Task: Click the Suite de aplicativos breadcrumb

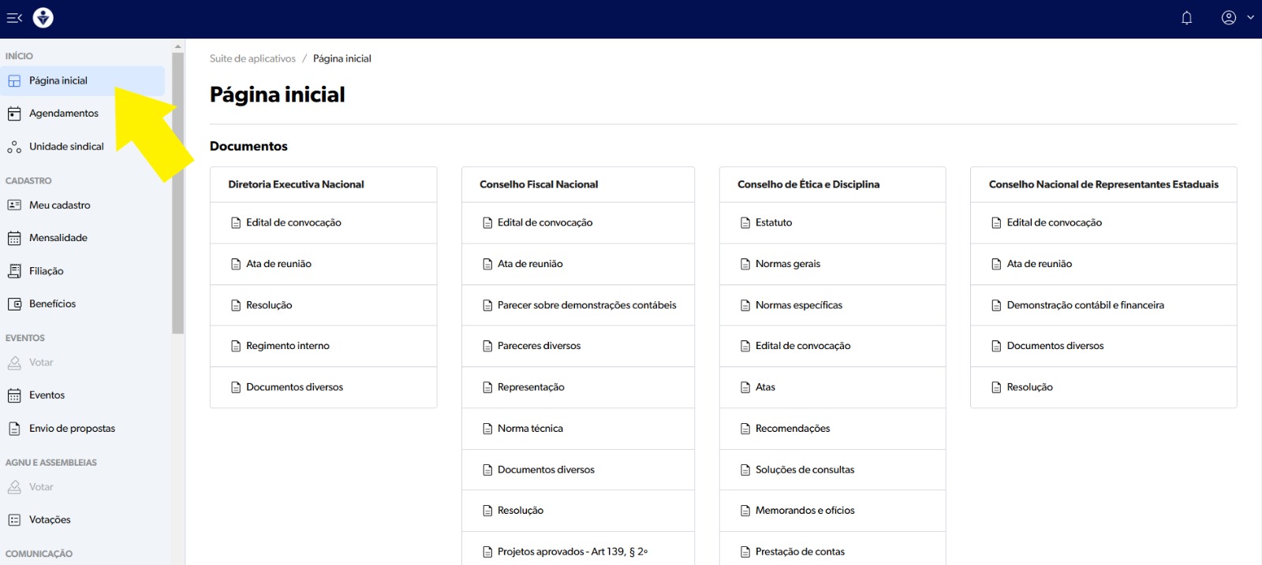Action: (252, 58)
